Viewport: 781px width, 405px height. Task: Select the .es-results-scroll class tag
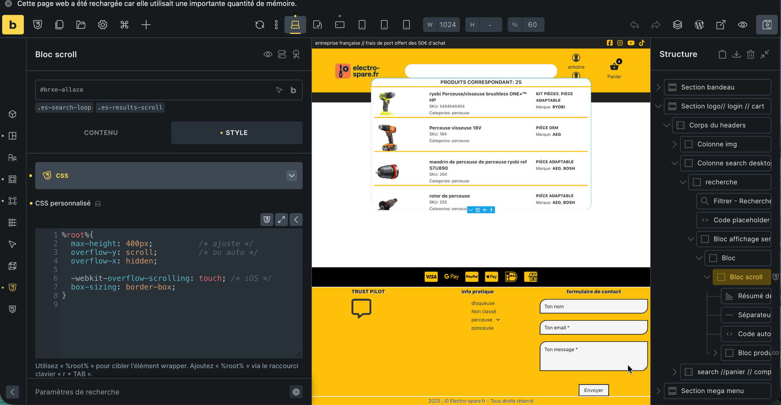tap(130, 108)
